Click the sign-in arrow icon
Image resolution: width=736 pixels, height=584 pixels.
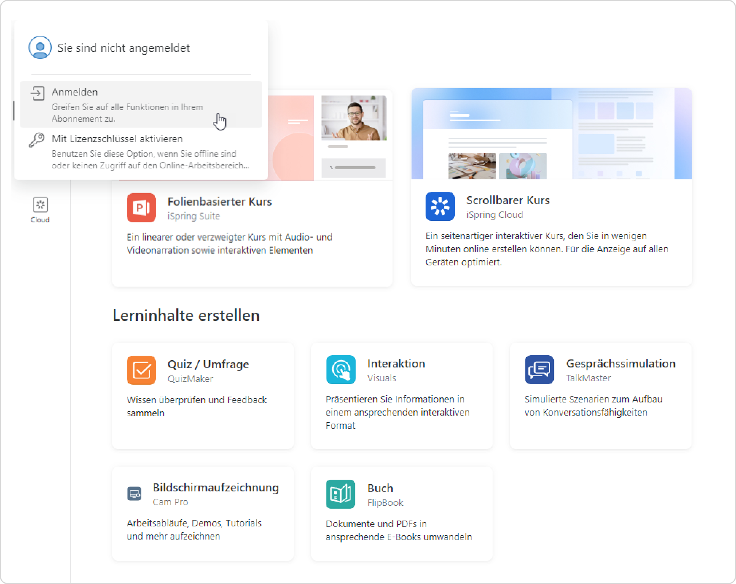(37, 93)
